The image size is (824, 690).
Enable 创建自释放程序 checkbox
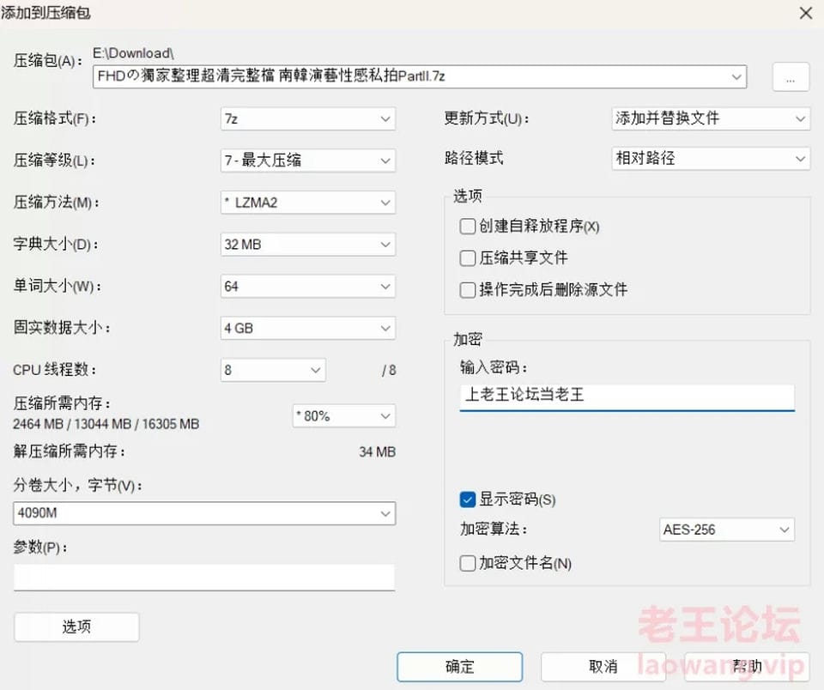pos(467,227)
